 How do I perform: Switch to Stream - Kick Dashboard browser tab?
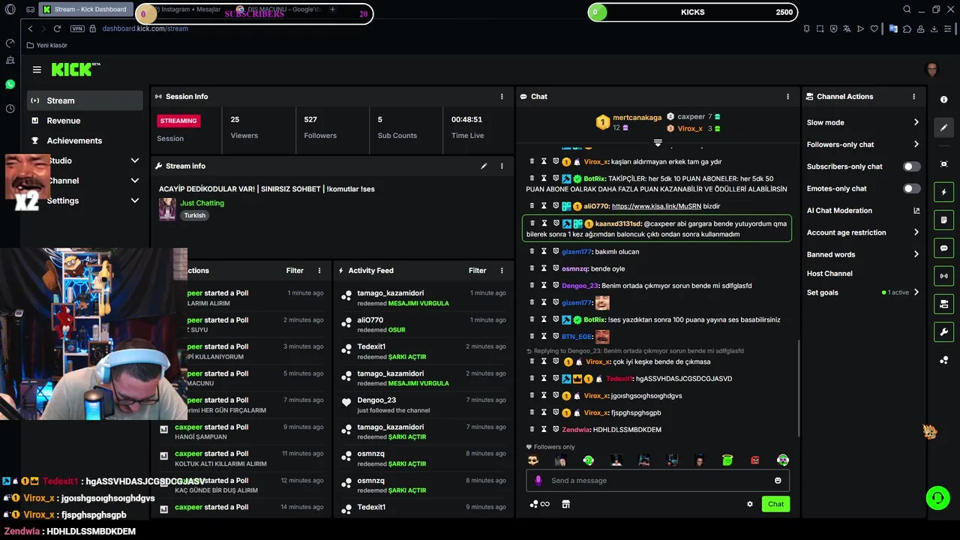pyautogui.click(x=85, y=10)
